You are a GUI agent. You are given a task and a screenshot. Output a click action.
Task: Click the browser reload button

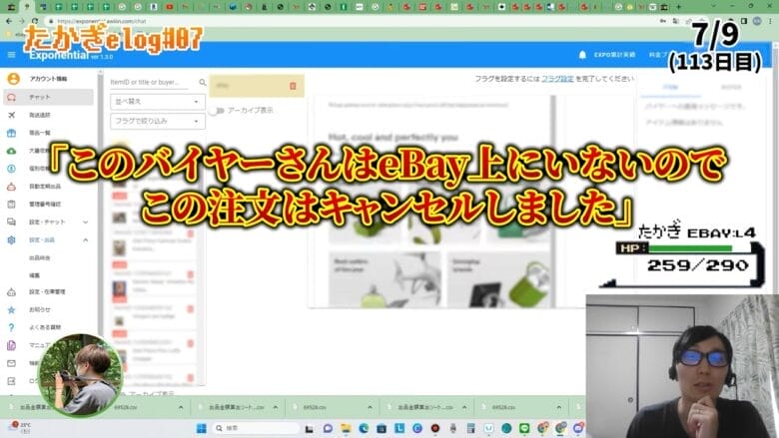point(35,21)
